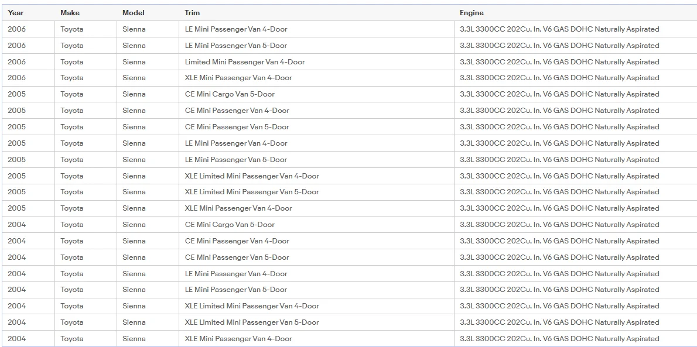Click the 2005 CE Mini Cargo Van 5-Door trim

coord(230,94)
